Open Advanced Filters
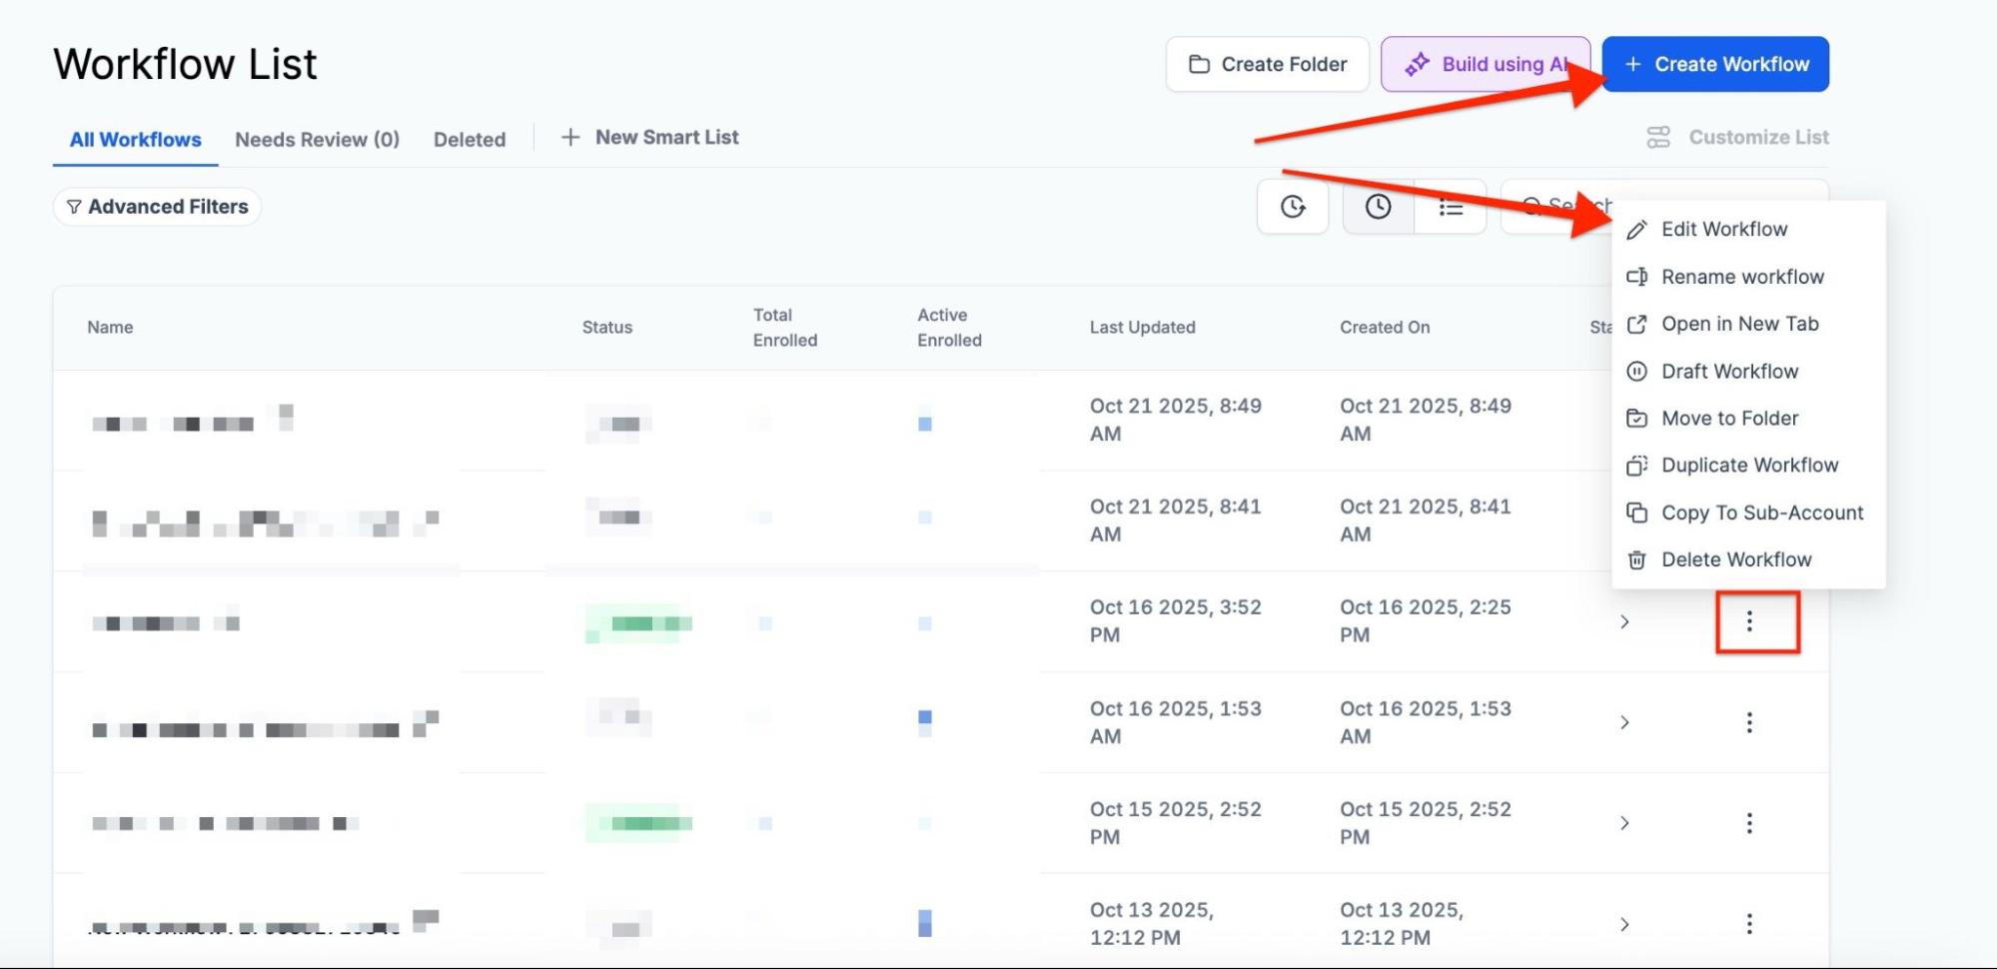1997x969 pixels. (x=157, y=207)
